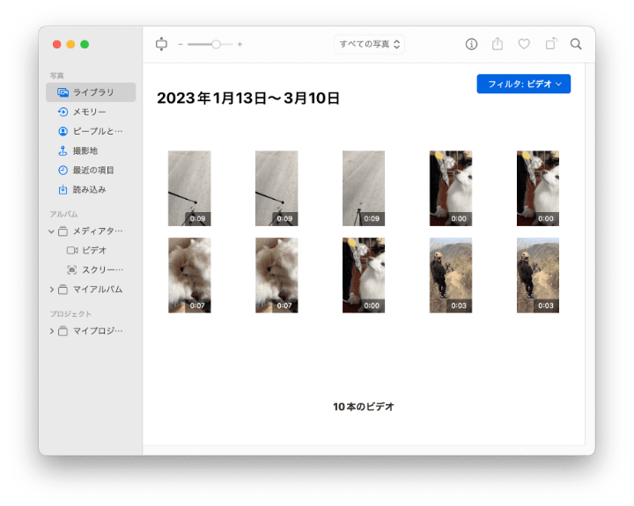The width and height of the screenshot is (634, 506).
Task: Expand the マイプロジ… chevron
Action: pos(51,331)
